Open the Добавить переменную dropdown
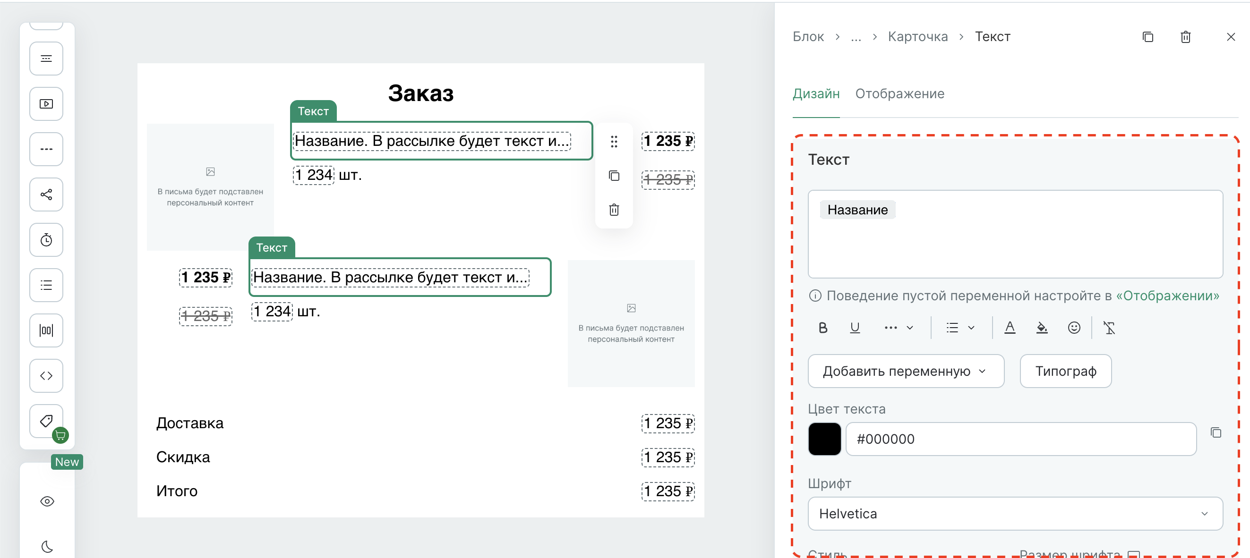This screenshot has width=1250, height=558. point(906,371)
